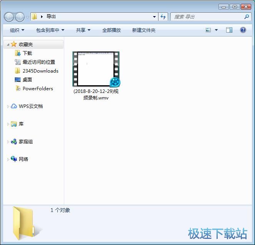Image resolution: width=255 pixels, height=245 pixels.
Task: Click the 桌面 monitor icon
Action: point(18,79)
